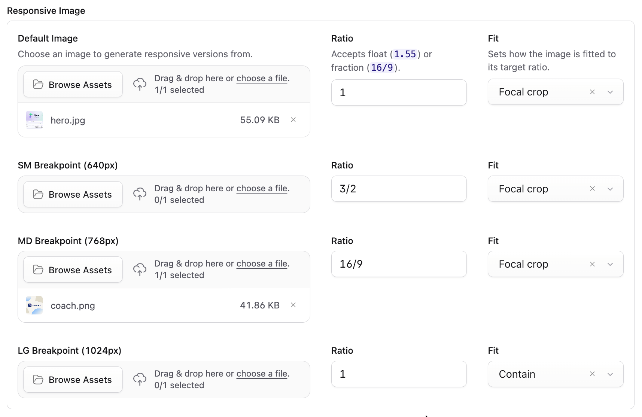Open the LG Breakpoint Contain dropdown
642x417 pixels.
coord(610,374)
